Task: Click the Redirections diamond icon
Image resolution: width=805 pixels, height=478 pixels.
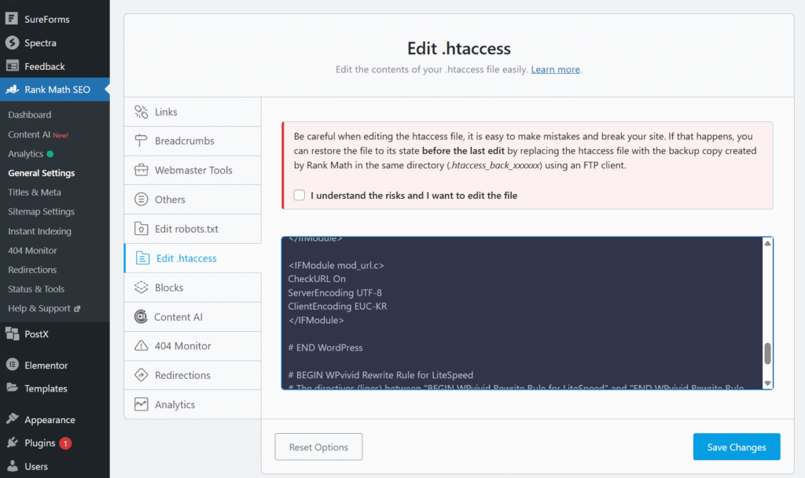Action: point(142,375)
